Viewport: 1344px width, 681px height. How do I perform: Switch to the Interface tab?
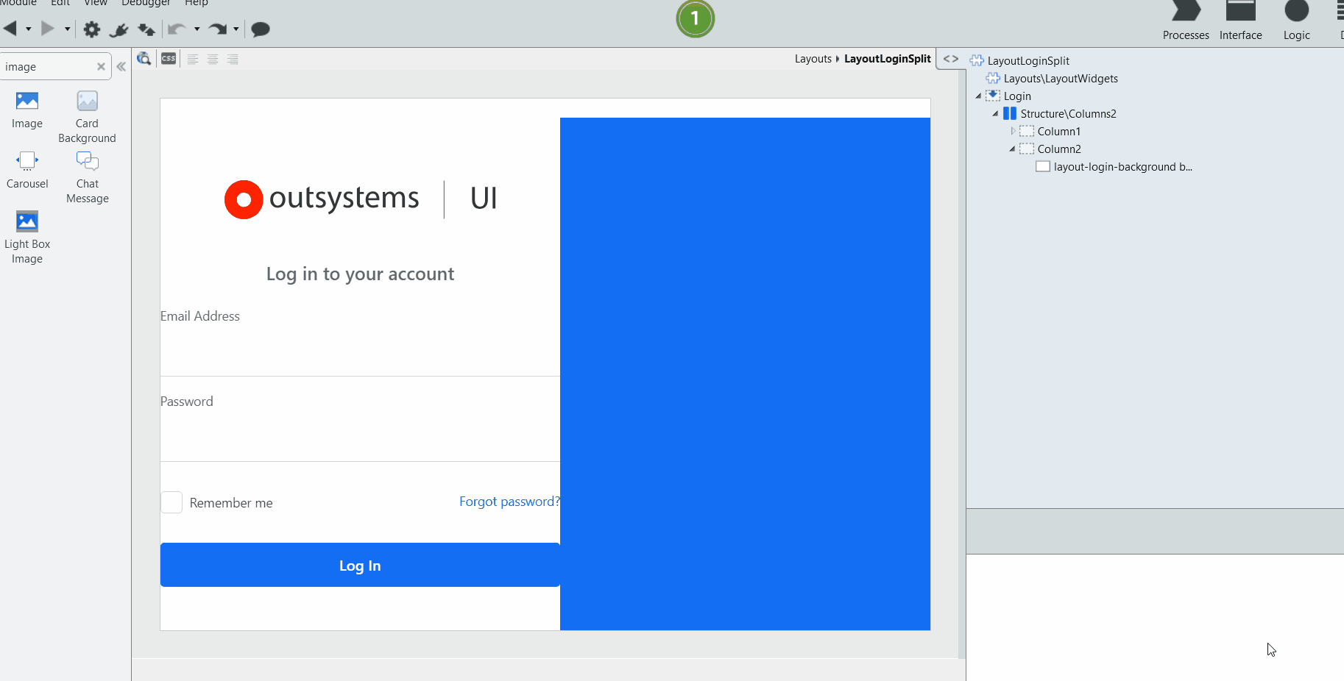point(1240,20)
